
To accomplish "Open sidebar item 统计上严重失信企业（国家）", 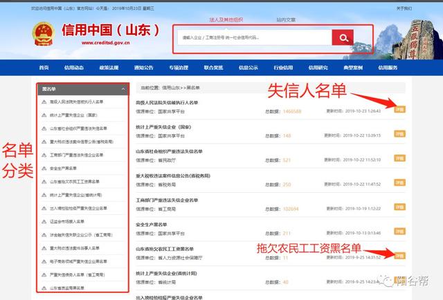I will 73,115.
